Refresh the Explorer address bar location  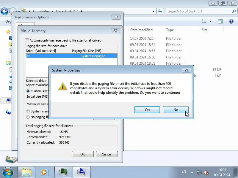(160, 11)
